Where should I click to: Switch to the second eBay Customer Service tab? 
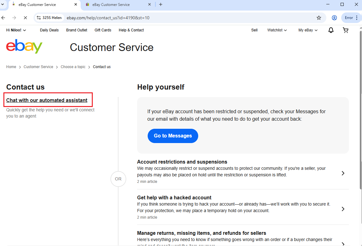tap(118, 5)
